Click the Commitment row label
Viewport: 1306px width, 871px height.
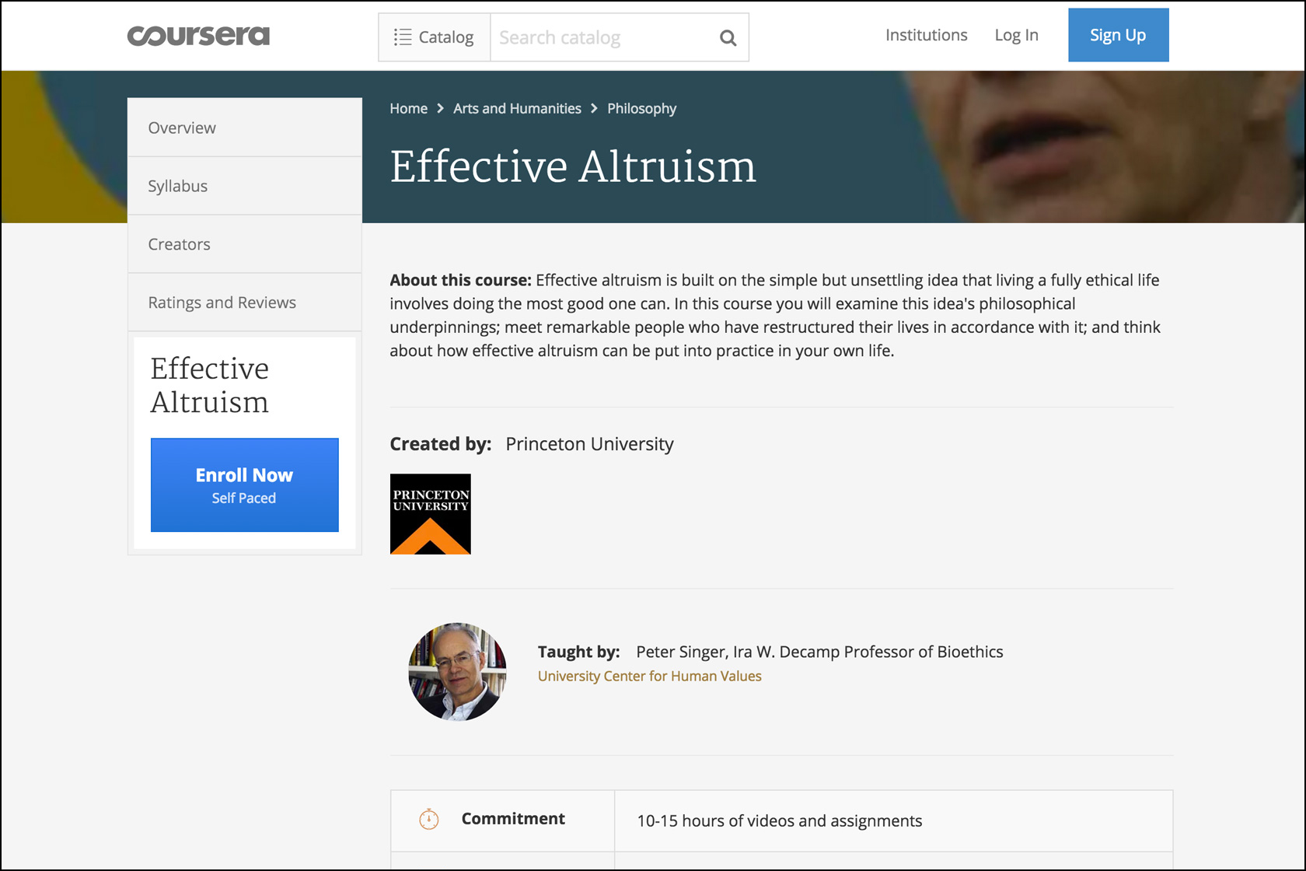point(513,819)
